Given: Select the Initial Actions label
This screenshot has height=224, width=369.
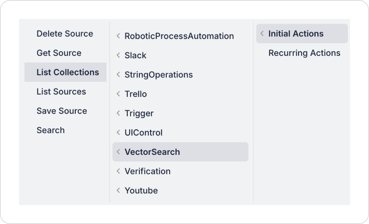Looking at the screenshot, I should [296, 34].
